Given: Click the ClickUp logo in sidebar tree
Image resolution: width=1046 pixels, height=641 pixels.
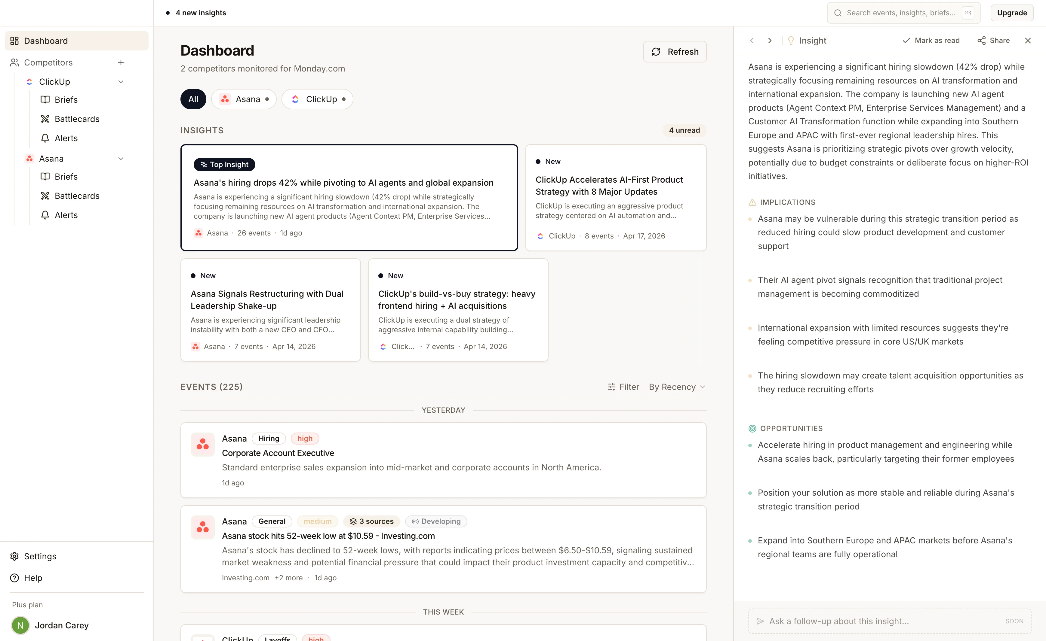Looking at the screenshot, I should [29, 81].
